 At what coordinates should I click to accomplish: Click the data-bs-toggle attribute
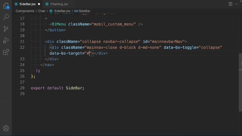point(180,48)
